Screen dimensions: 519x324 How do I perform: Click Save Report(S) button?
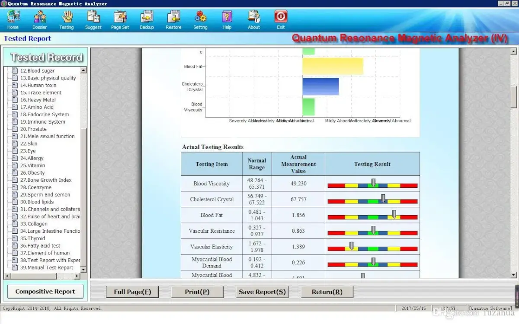[x=262, y=292]
